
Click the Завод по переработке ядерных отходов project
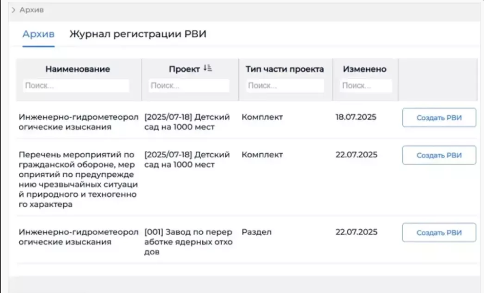click(188, 242)
